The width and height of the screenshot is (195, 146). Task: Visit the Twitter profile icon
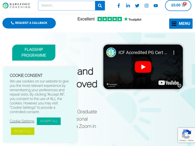[137, 6]
